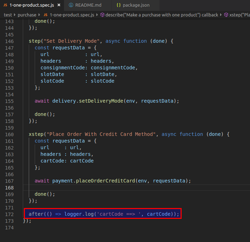
Task: Click 'const' keyword on line 161
Action: coord(42,141)
